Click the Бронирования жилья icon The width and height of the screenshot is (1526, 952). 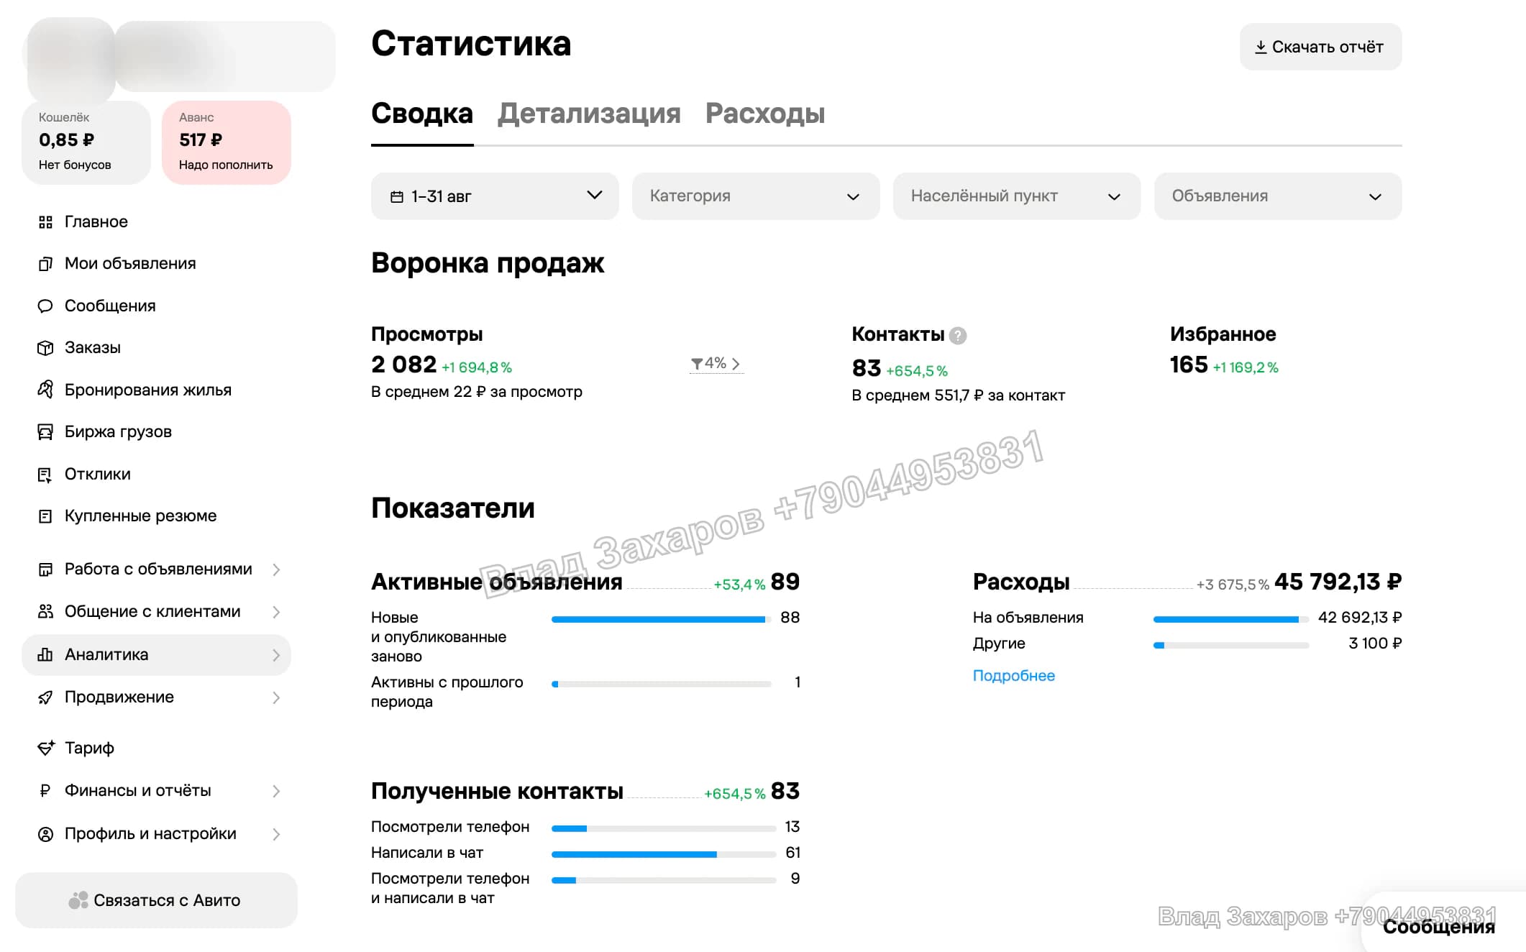pyautogui.click(x=45, y=390)
